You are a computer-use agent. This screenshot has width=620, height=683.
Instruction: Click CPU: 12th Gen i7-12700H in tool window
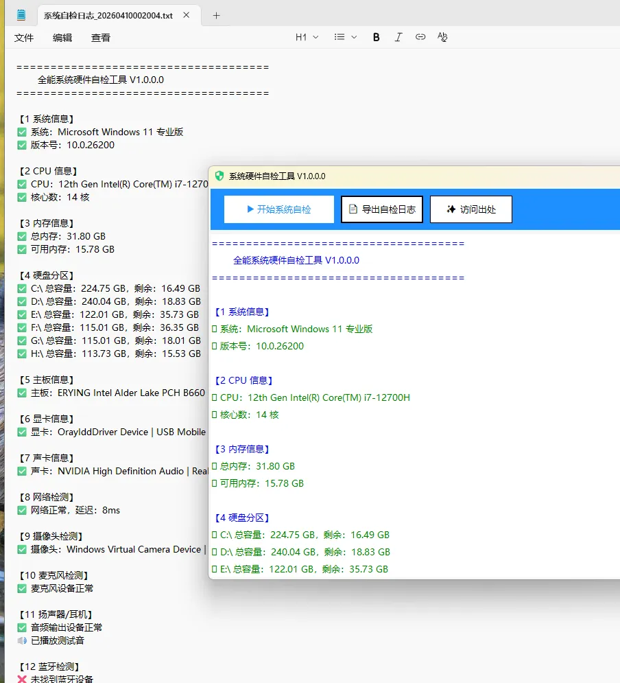point(315,397)
